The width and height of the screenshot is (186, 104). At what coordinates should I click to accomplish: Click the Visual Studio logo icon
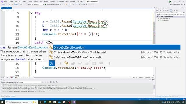click(x=2, y=1)
